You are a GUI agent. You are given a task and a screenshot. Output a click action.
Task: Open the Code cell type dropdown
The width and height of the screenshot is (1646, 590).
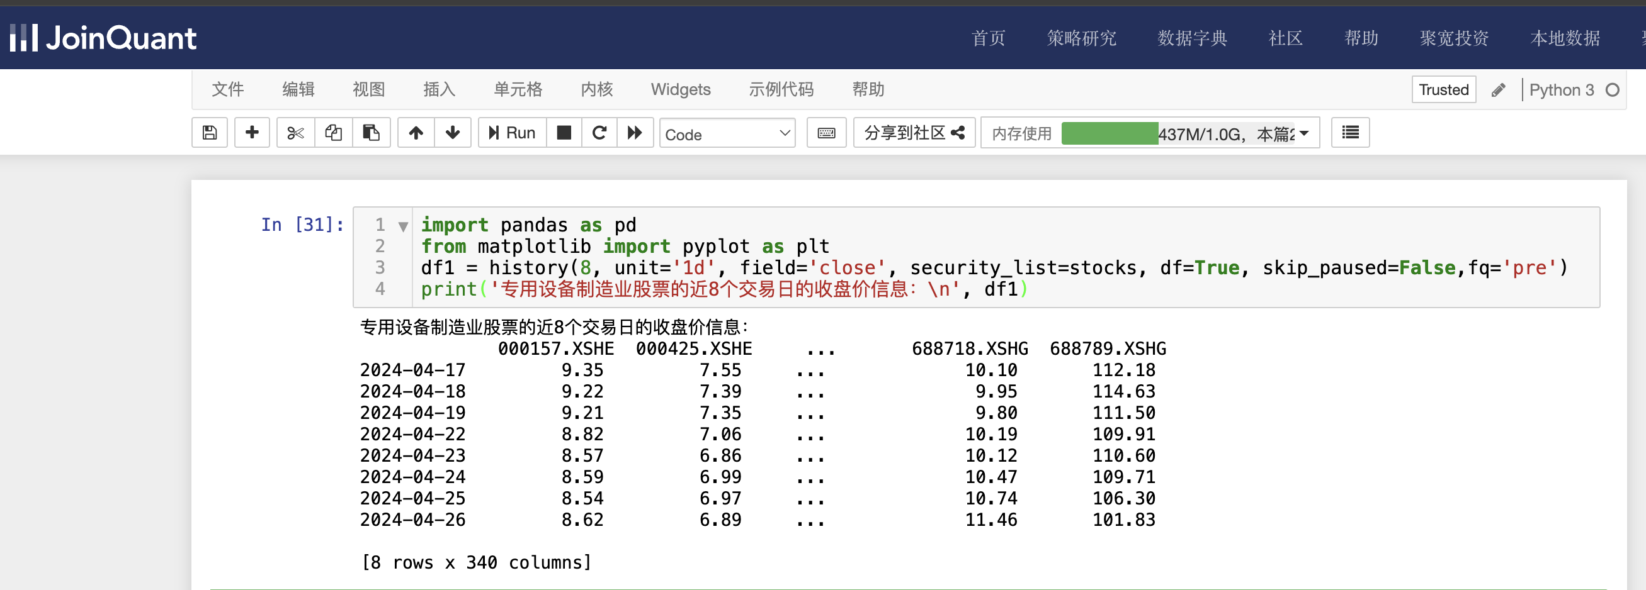pyautogui.click(x=727, y=133)
